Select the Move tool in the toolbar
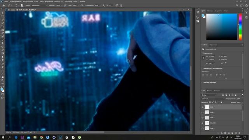Viewport: 249px width, 140px height. (x=3, y=13)
